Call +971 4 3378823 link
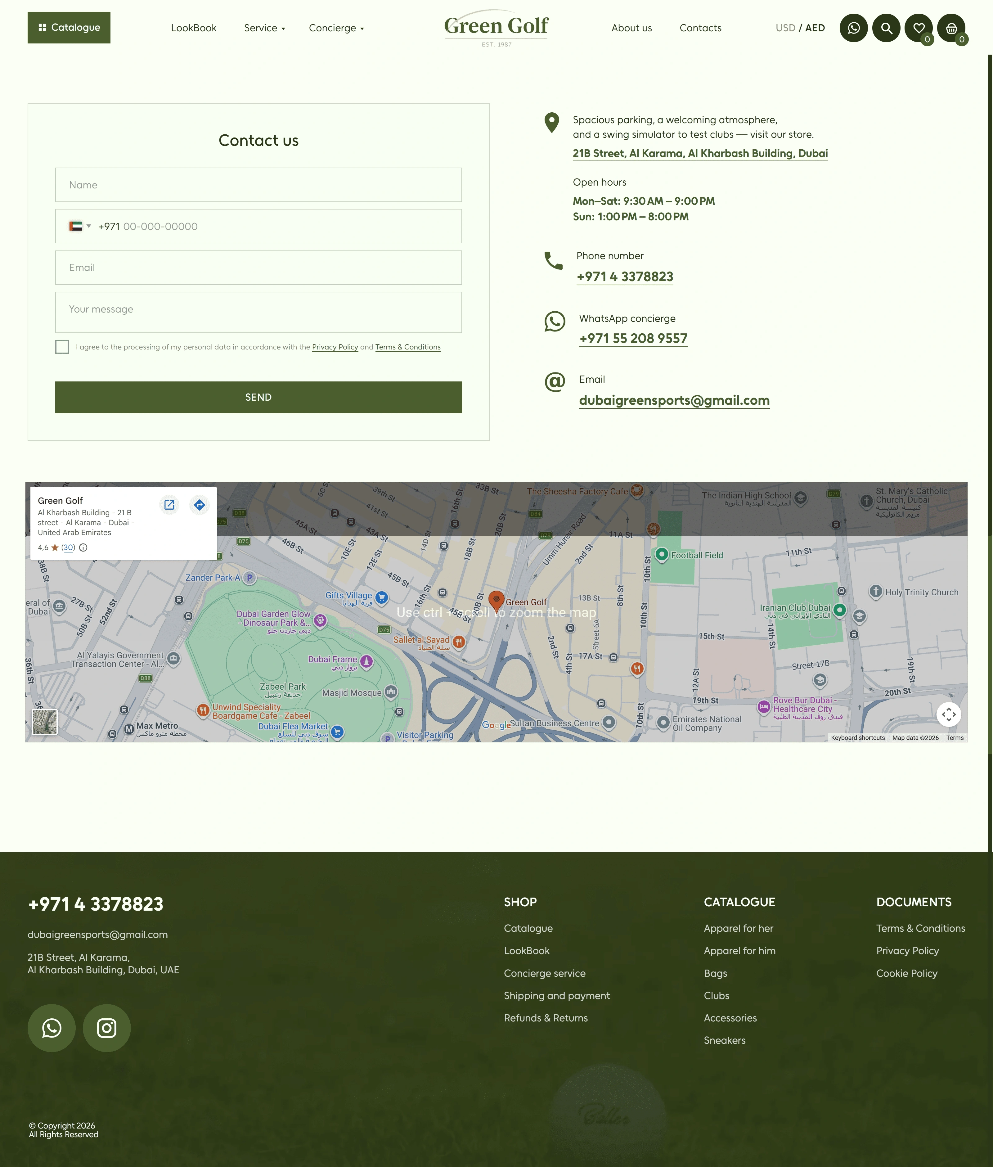 [625, 277]
